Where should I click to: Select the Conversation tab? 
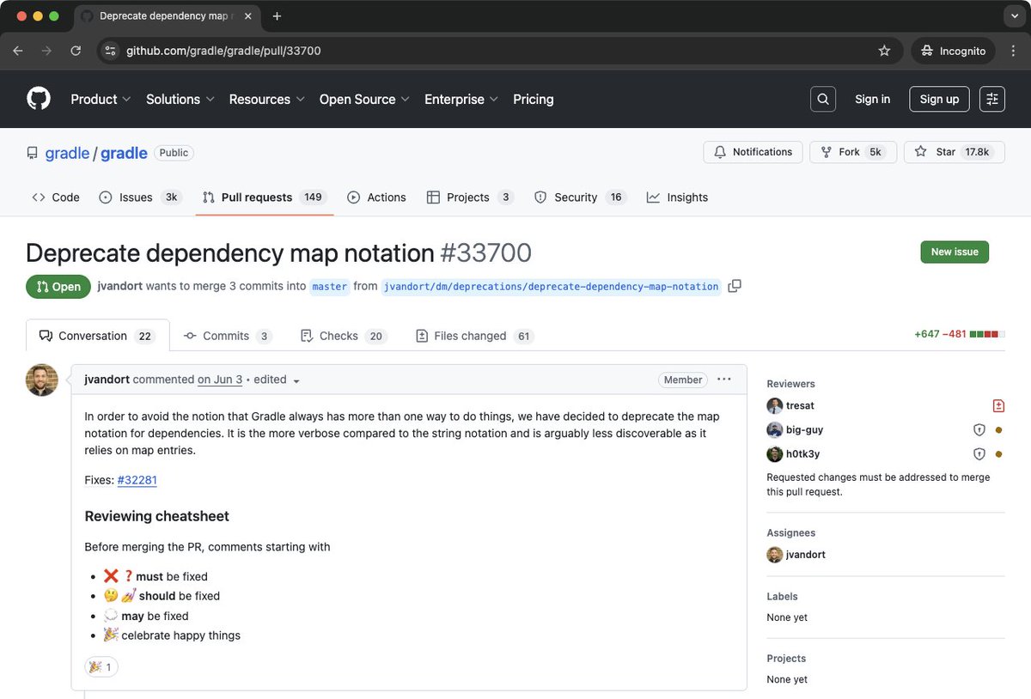(x=98, y=336)
